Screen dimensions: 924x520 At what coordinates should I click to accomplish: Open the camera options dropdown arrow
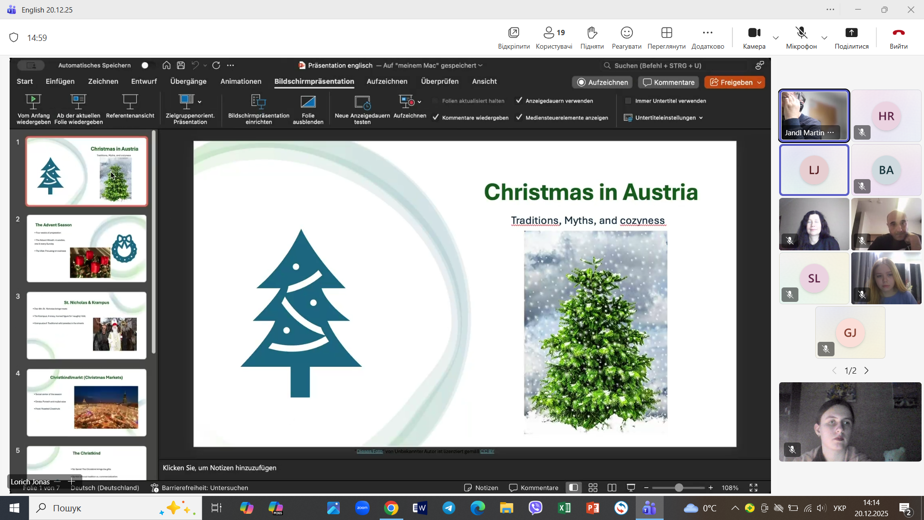[776, 38]
